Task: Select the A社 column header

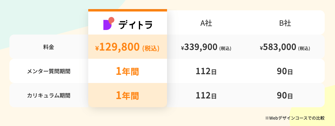Action: coord(206,24)
